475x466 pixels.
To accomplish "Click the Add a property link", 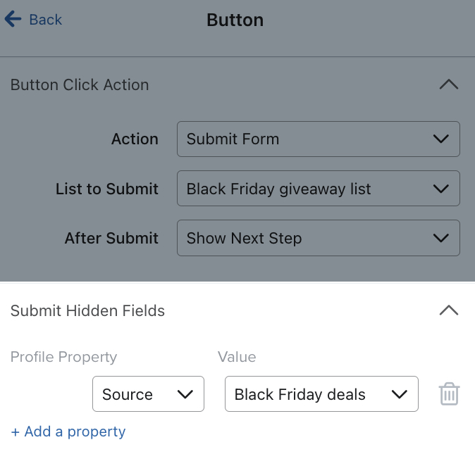I will pos(68,432).
